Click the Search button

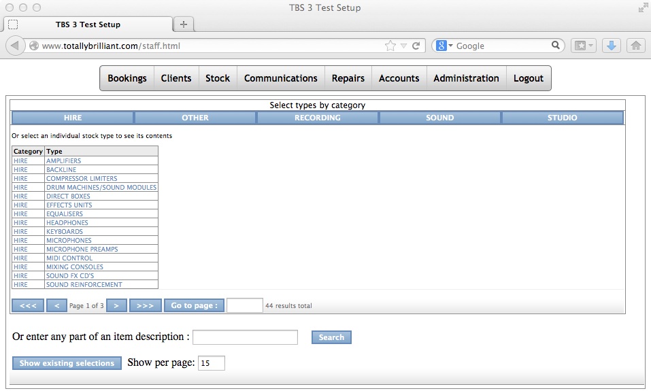click(331, 337)
